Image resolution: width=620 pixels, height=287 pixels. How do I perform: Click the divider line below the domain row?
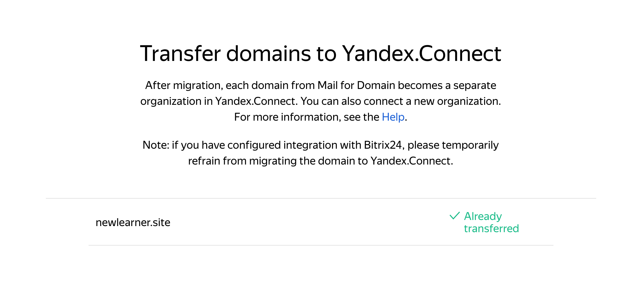[321, 245]
